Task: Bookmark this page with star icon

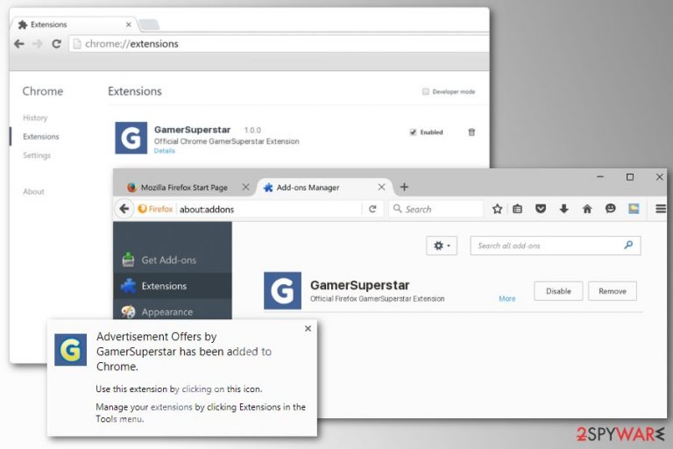Action: 497,209
